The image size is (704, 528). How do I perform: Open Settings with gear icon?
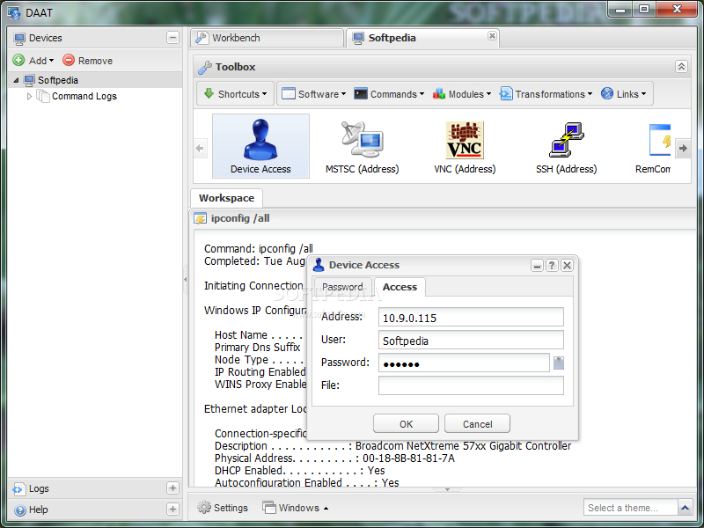[x=204, y=508]
